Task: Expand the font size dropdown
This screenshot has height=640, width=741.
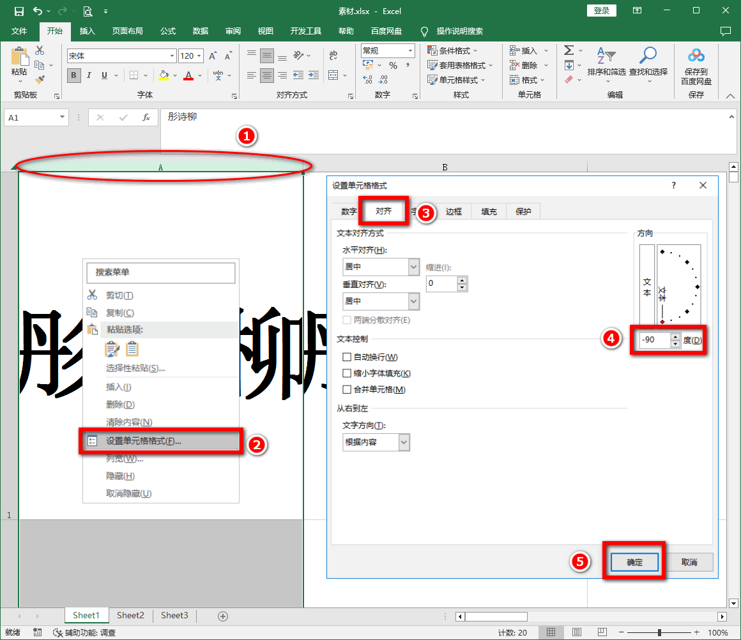Action: (x=199, y=56)
